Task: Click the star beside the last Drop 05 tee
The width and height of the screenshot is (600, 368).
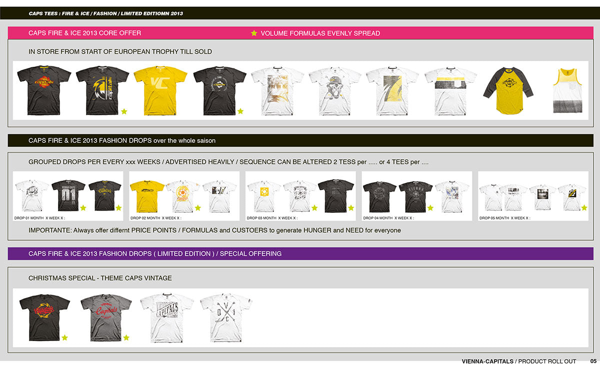Action: [x=583, y=208]
